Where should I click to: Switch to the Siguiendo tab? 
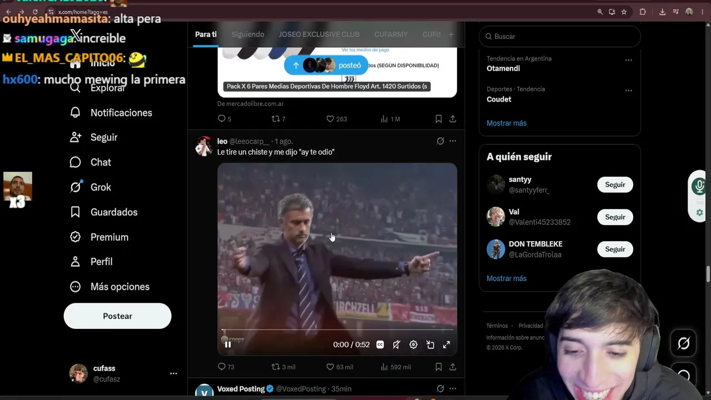click(x=248, y=34)
